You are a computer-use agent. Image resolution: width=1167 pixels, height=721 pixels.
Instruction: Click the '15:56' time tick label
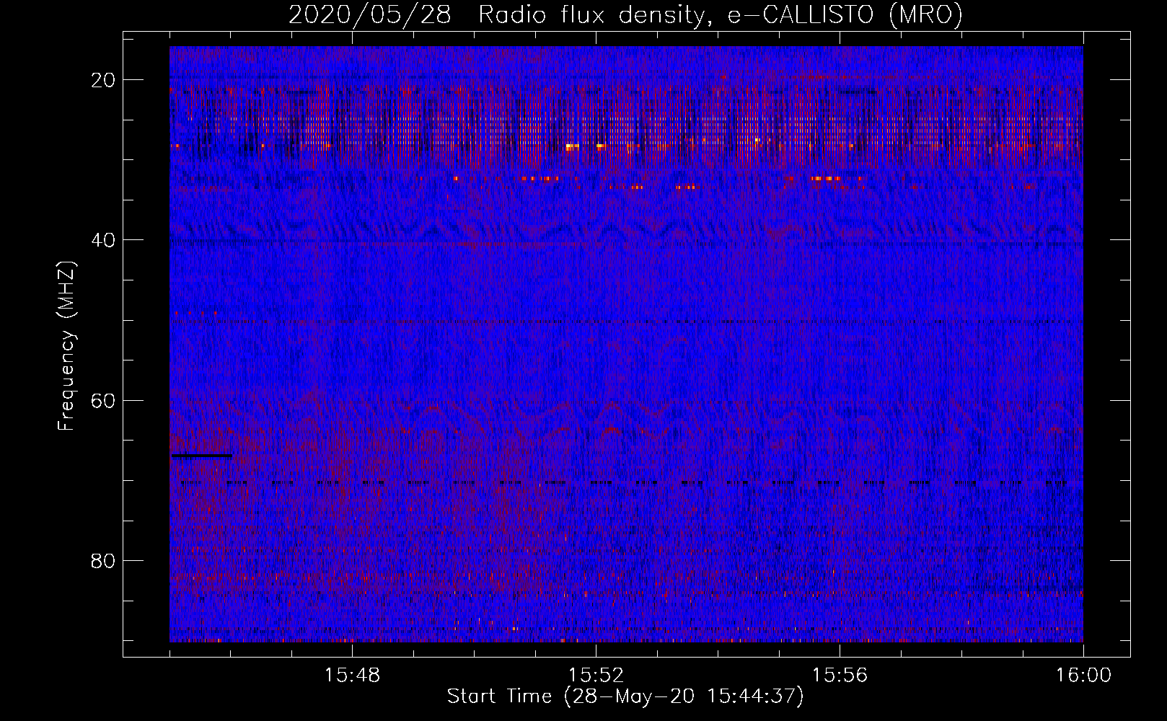click(x=840, y=676)
